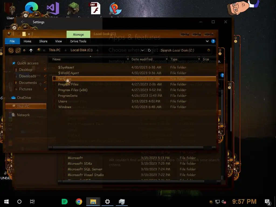Open the Customize Quick Access Toolbar arrow
276x207 pixels.
29,34
